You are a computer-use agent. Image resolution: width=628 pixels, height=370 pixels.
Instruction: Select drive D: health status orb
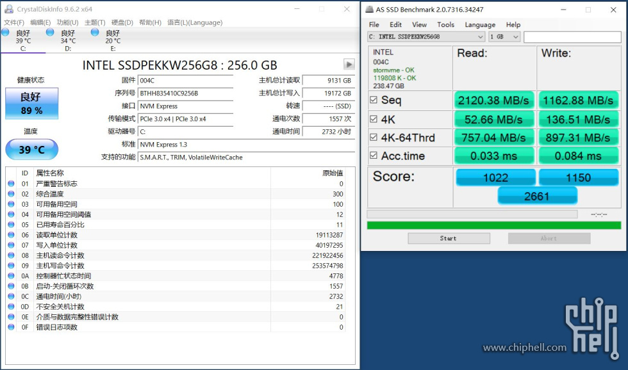coord(50,33)
